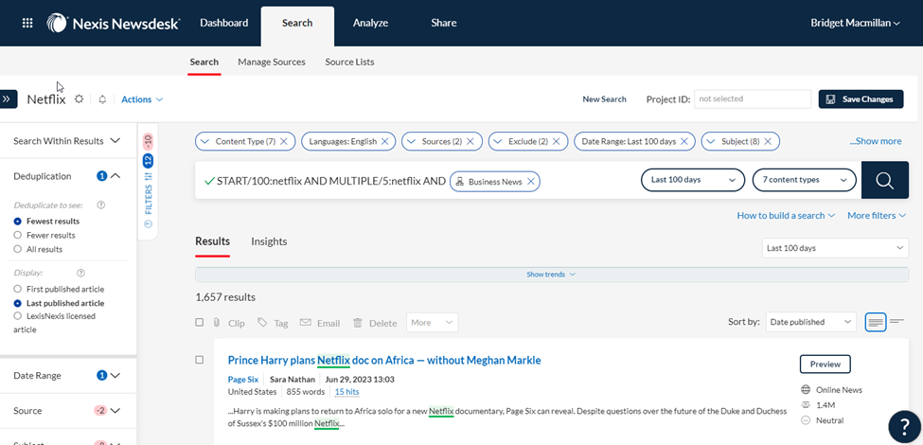Image resolution: width=923 pixels, height=445 pixels.
Task: Select the Fewer results radio button
Action: pyautogui.click(x=18, y=236)
